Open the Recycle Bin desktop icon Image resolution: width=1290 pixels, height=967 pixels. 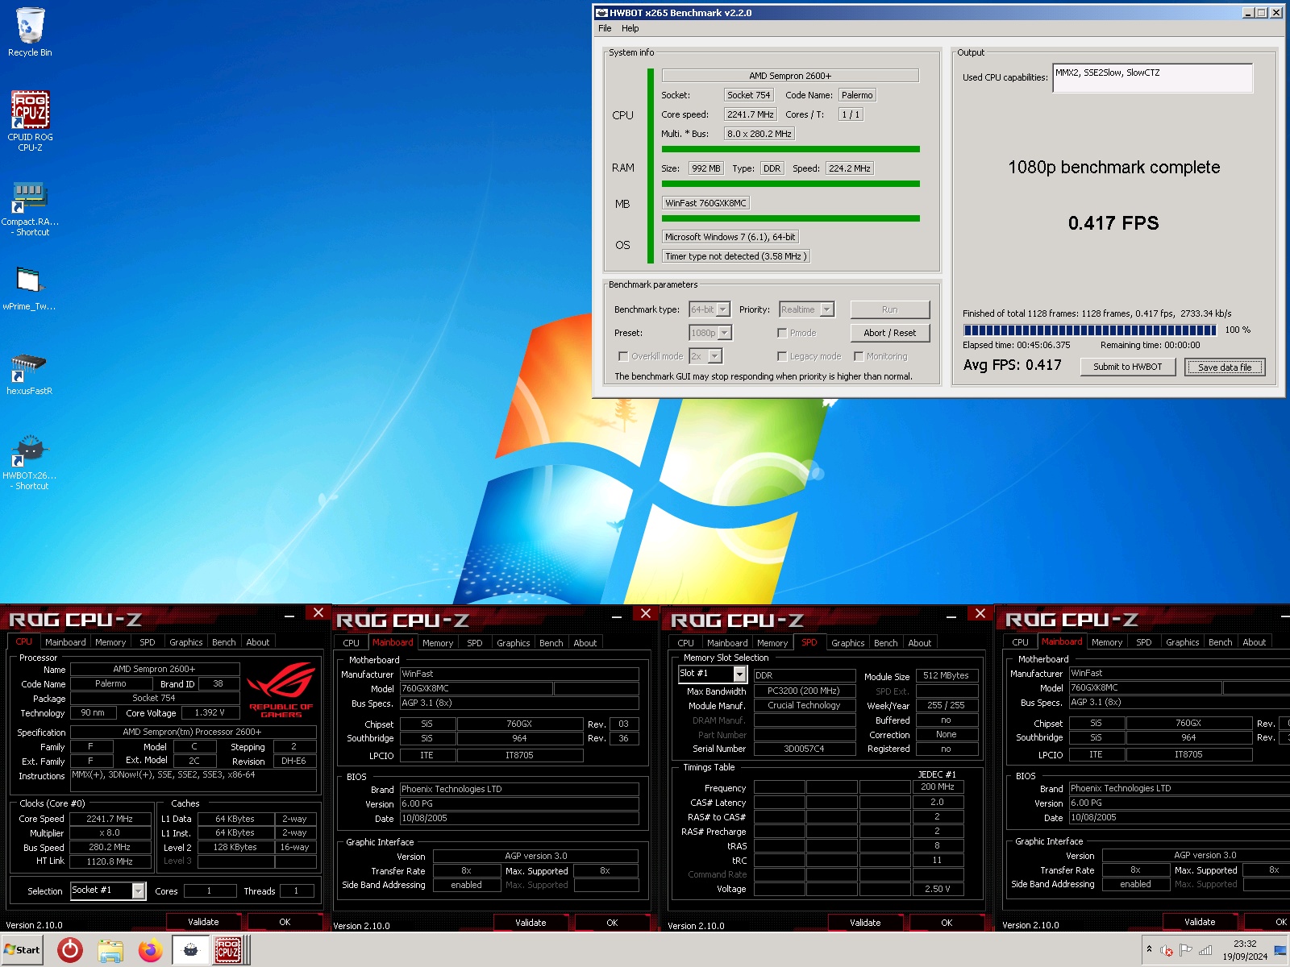click(30, 32)
